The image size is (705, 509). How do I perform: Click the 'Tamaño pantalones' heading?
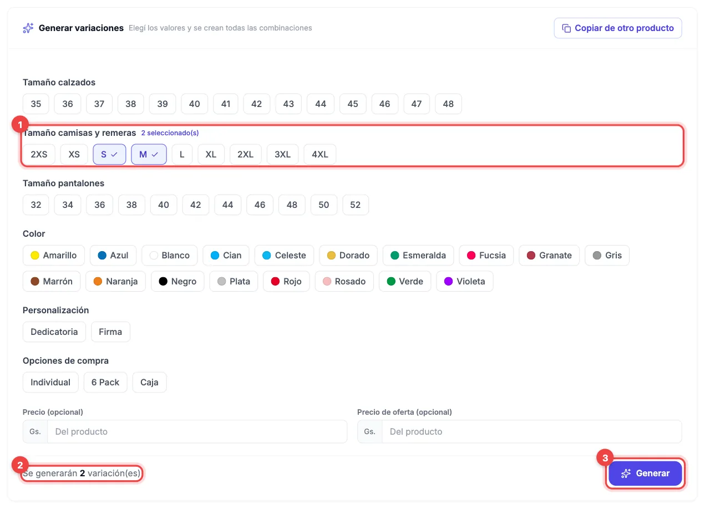tap(63, 183)
